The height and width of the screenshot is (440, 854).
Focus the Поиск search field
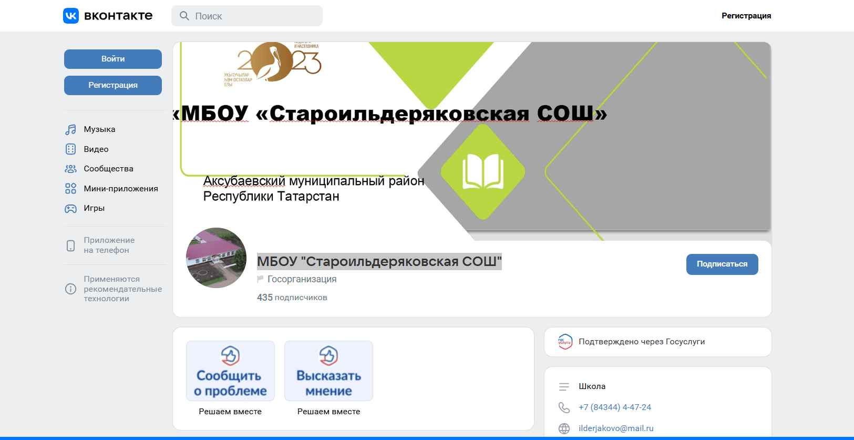point(247,16)
